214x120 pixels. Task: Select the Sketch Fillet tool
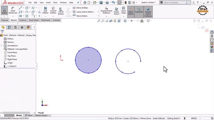click(33, 16)
